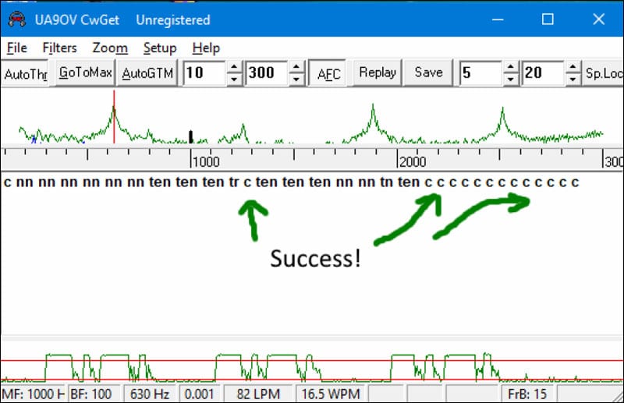Click the input field showing 10
The image size is (624, 403).
click(204, 73)
